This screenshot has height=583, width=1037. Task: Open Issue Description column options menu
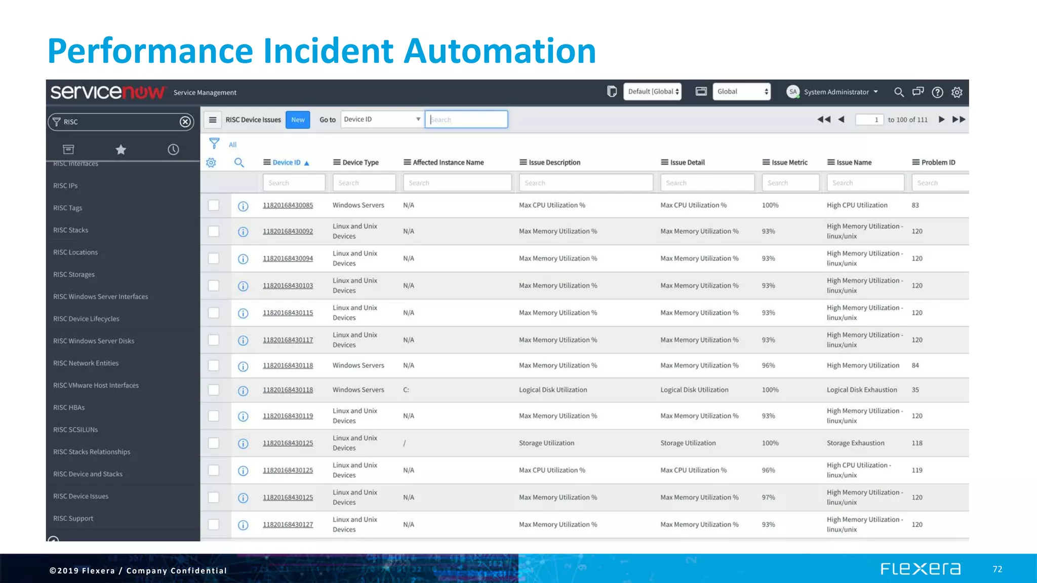523,162
